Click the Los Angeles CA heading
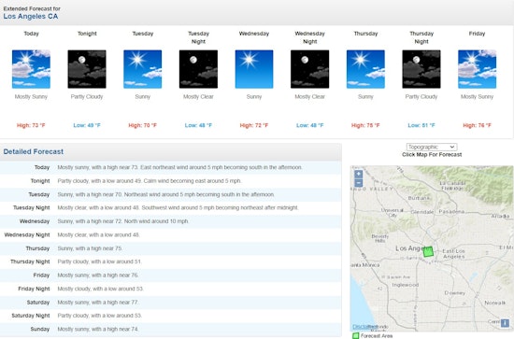514x339 pixels. click(x=31, y=17)
